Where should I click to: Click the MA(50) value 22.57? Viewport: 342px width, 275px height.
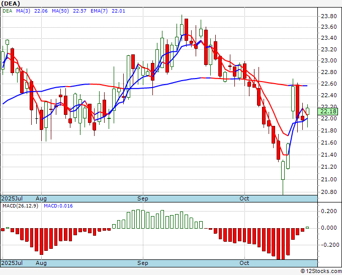click(79, 11)
